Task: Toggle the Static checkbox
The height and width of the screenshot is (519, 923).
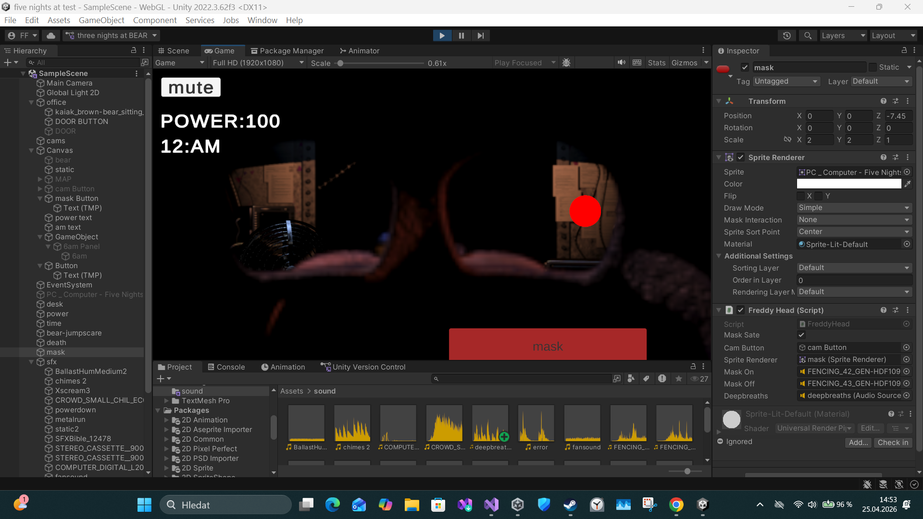Action: coord(873,68)
